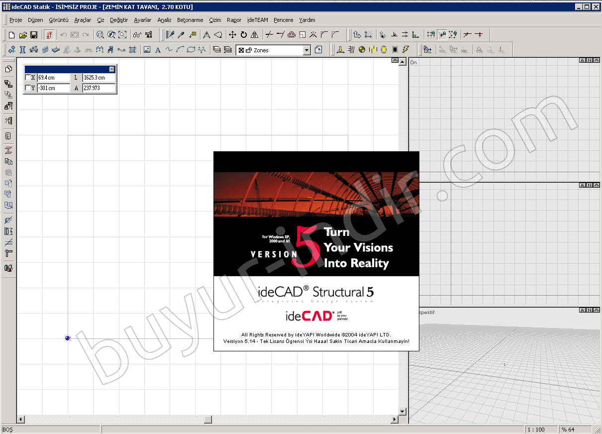
Task: Close the floating coordinate panel
Action: point(112,69)
